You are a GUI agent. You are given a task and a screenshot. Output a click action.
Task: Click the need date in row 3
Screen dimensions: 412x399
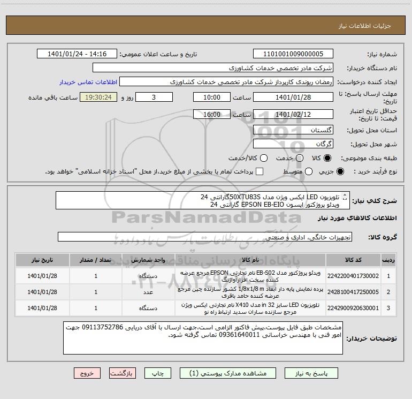42,308
